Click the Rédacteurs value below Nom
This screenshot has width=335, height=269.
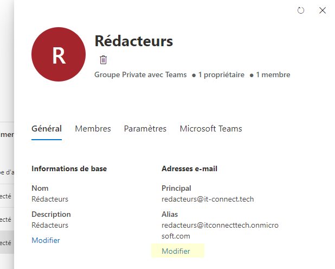tap(50, 199)
